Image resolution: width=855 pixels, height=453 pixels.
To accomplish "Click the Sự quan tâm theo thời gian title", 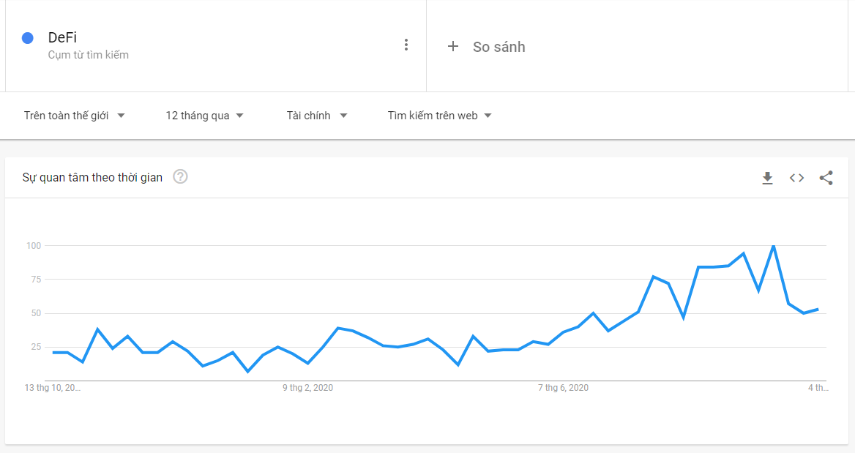I will point(92,177).
